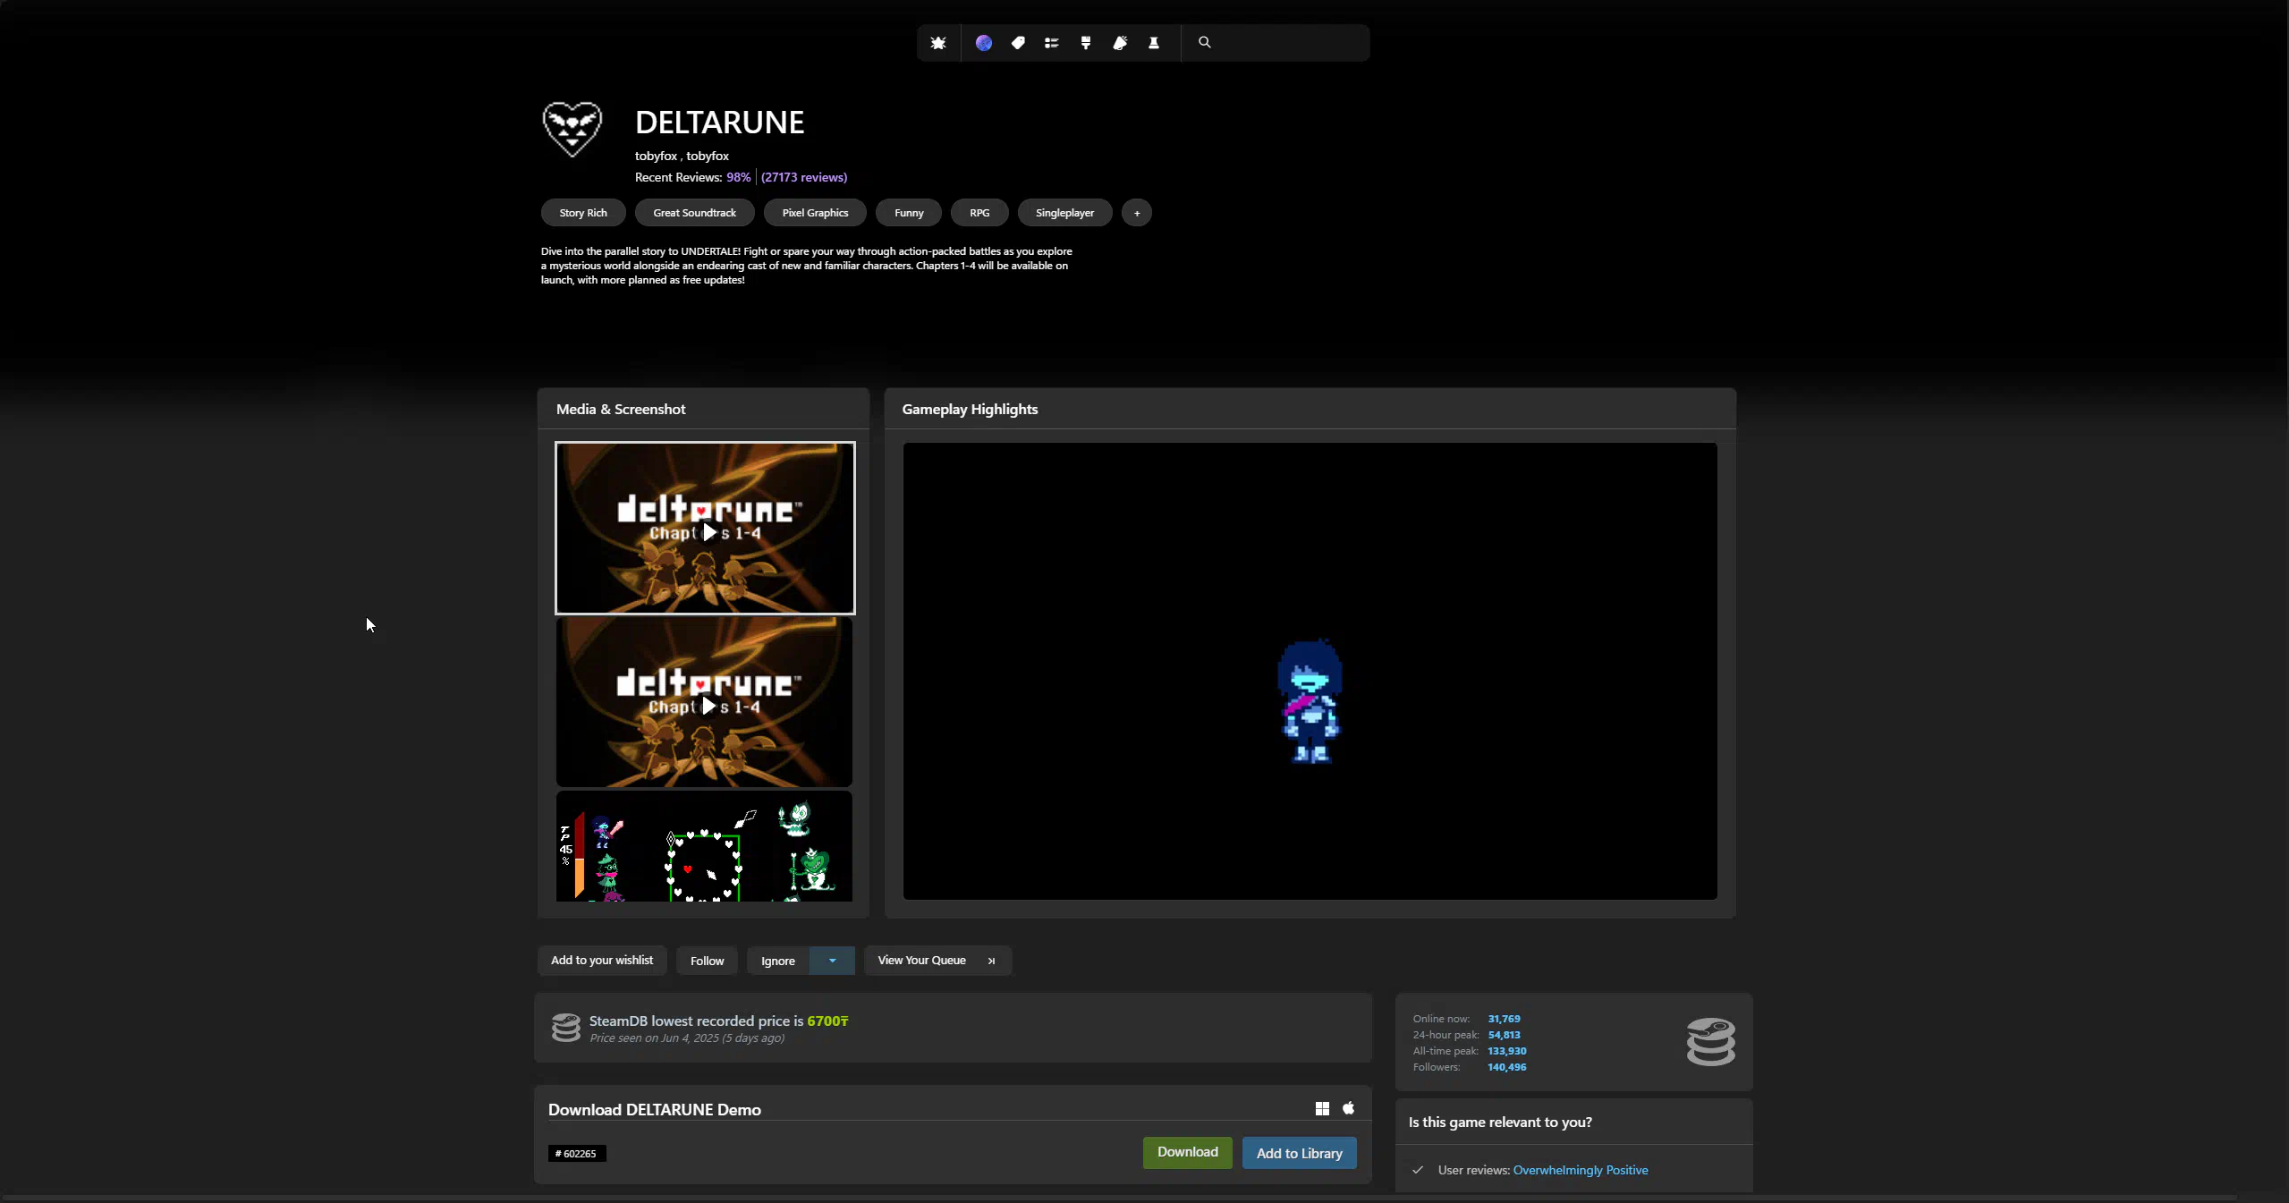2289x1203 pixels.
Task: Select the Funny tag
Action: pyautogui.click(x=909, y=213)
